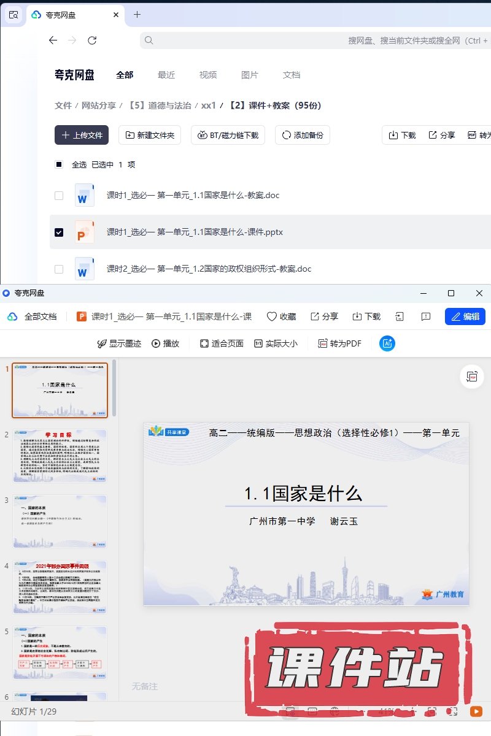Uncheck the 课时1 课件.pptx checkbox

click(x=59, y=232)
